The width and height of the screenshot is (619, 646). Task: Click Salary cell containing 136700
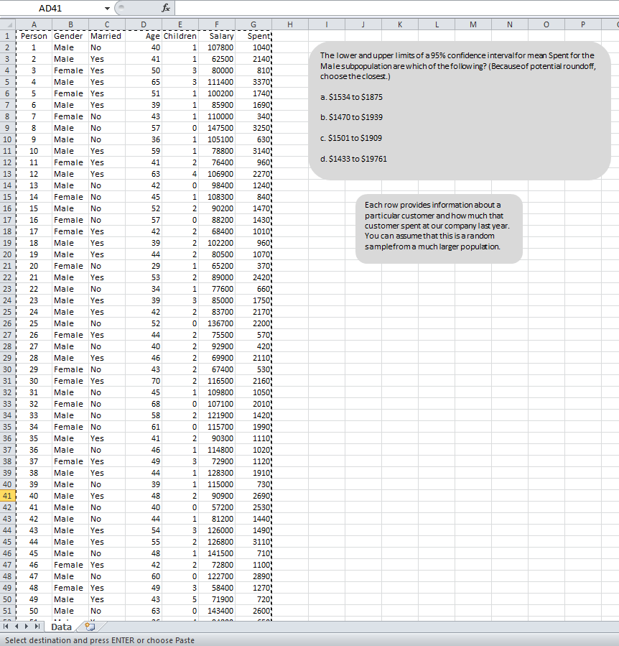coord(217,323)
